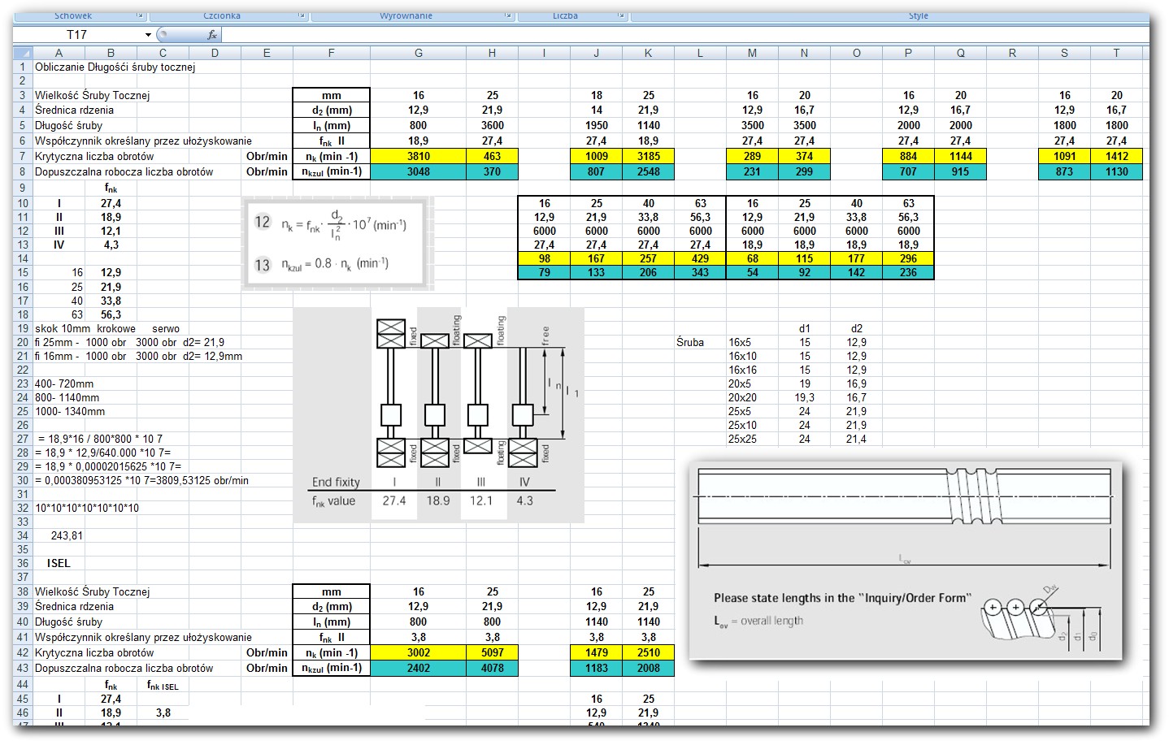Select the formula picture with equations 12 and 13
1169x745 pixels.
(338, 243)
